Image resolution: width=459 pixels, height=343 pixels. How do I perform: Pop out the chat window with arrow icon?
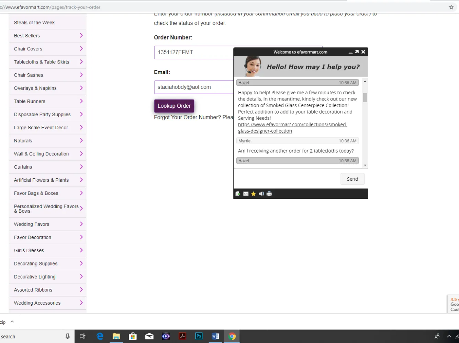click(x=357, y=52)
